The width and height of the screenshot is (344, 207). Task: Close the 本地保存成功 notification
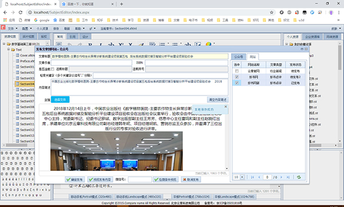tap(225, 106)
